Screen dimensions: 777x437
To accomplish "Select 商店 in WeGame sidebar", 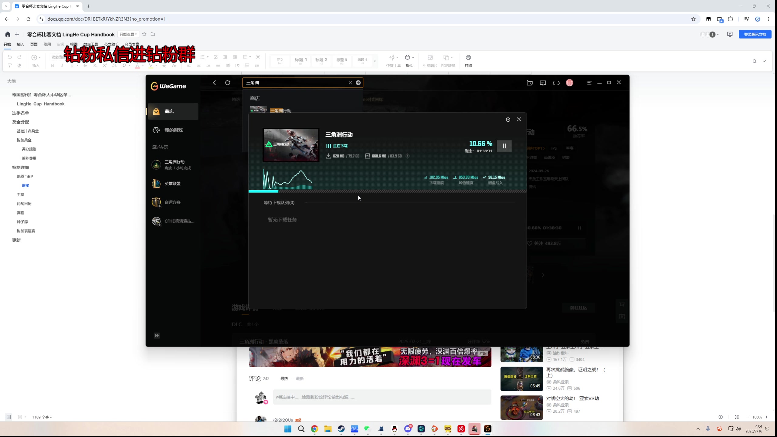I will (173, 111).
